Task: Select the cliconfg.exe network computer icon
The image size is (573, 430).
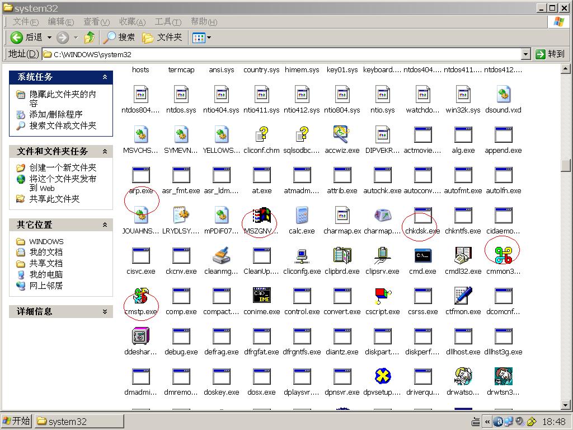Action: point(302,255)
